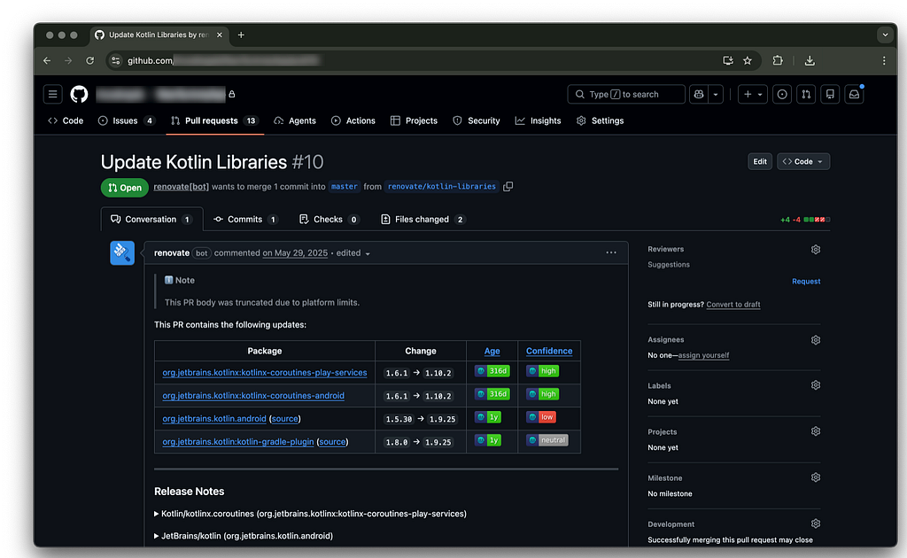Screen dimensions: 907x558
Task: Open the Security repository tab
Action: (x=476, y=120)
